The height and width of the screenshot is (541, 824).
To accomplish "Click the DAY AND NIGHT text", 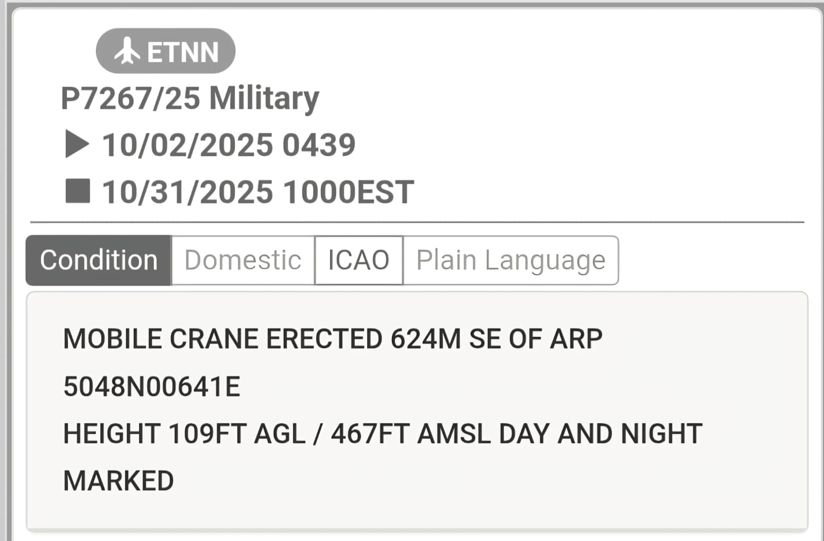I will 600,434.
